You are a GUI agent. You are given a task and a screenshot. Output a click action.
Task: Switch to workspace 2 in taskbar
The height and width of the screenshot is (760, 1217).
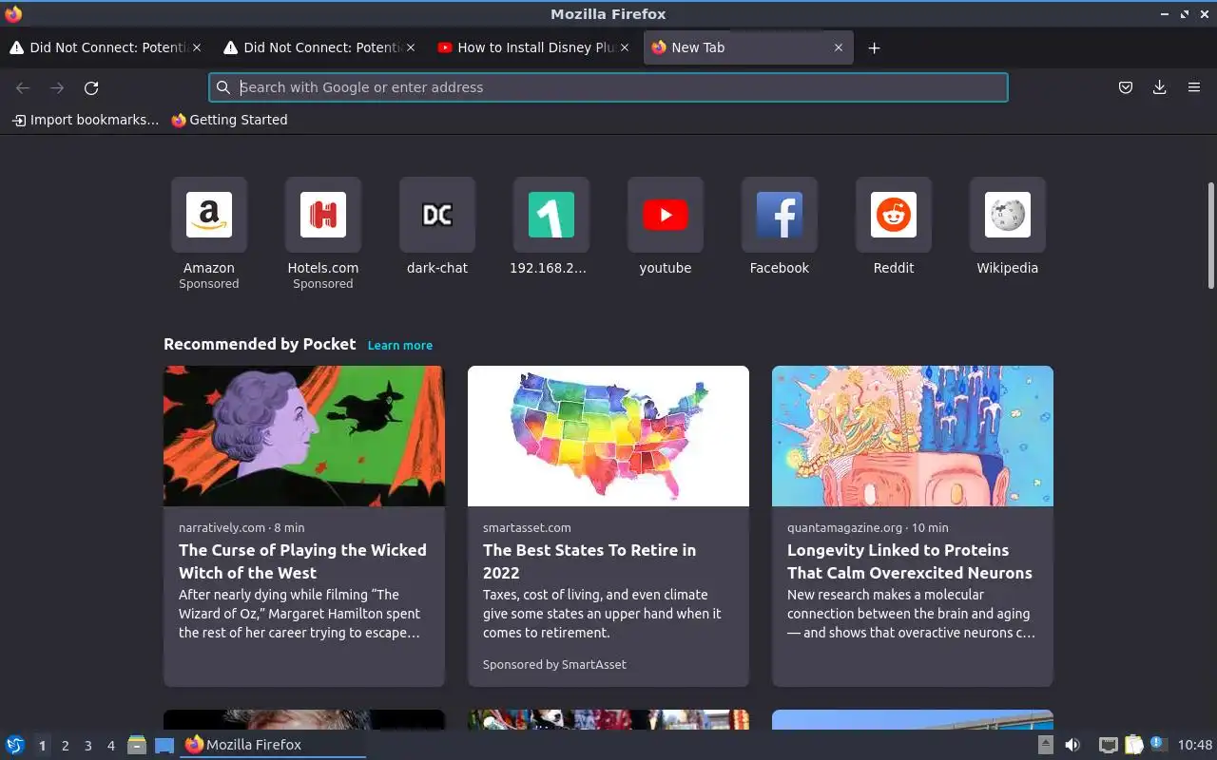tap(65, 746)
